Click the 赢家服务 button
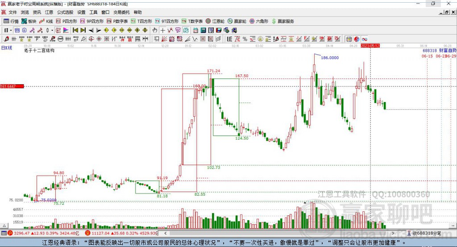Image resolution: width=457 pixels, height=247 pixels. click(283, 21)
